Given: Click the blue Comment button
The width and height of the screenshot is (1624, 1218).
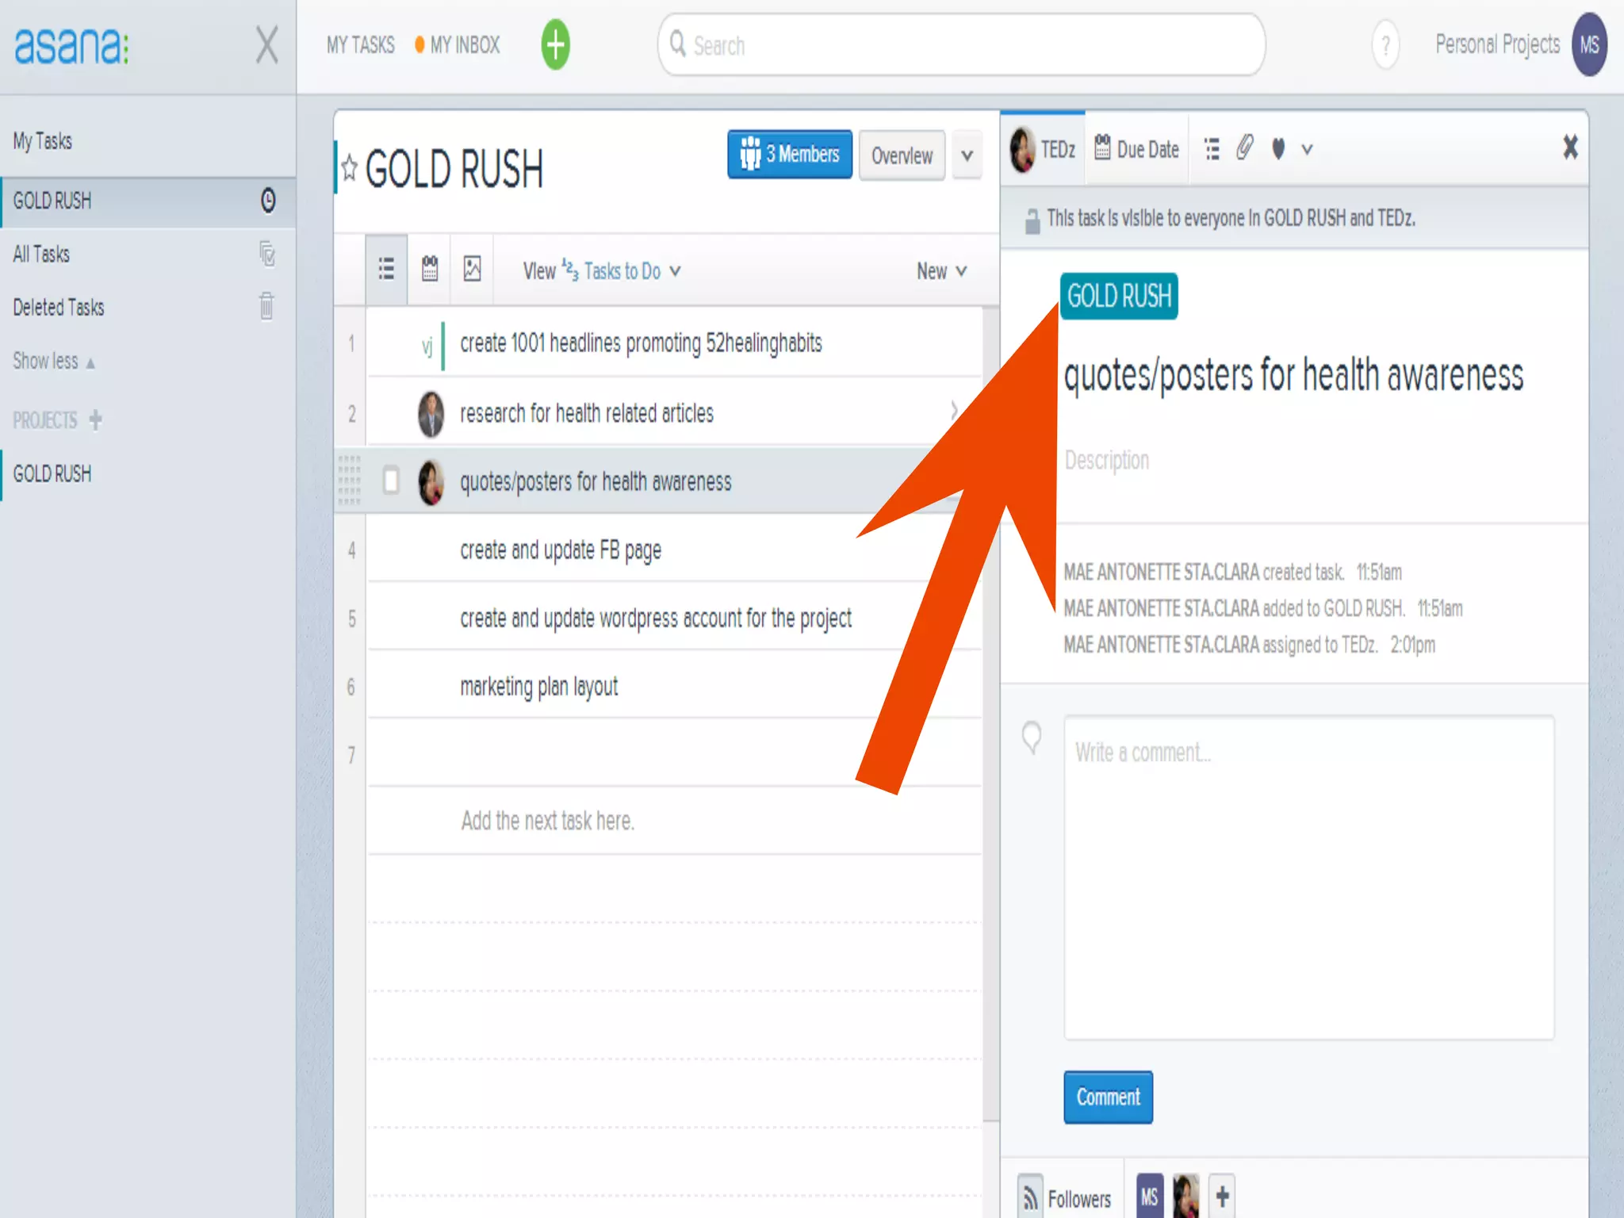Looking at the screenshot, I should coord(1108,1097).
